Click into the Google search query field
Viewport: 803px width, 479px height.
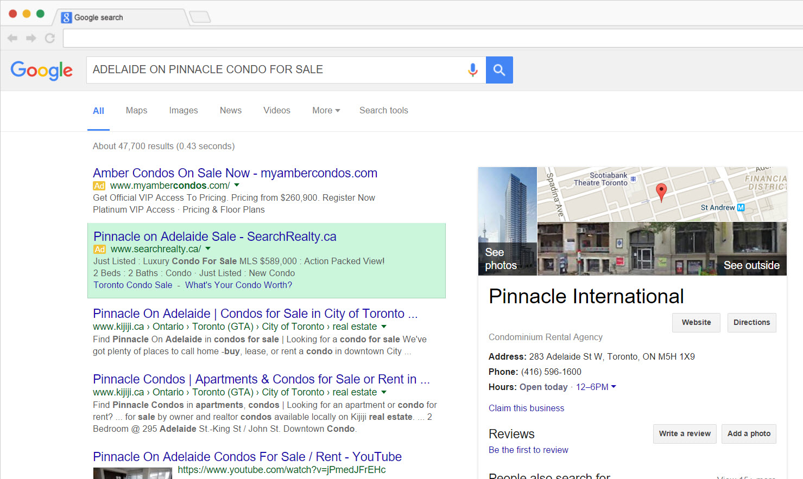(x=271, y=70)
